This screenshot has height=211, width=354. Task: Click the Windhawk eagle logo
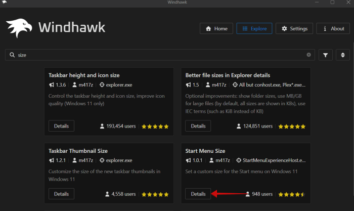pyautogui.click(x=21, y=29)
